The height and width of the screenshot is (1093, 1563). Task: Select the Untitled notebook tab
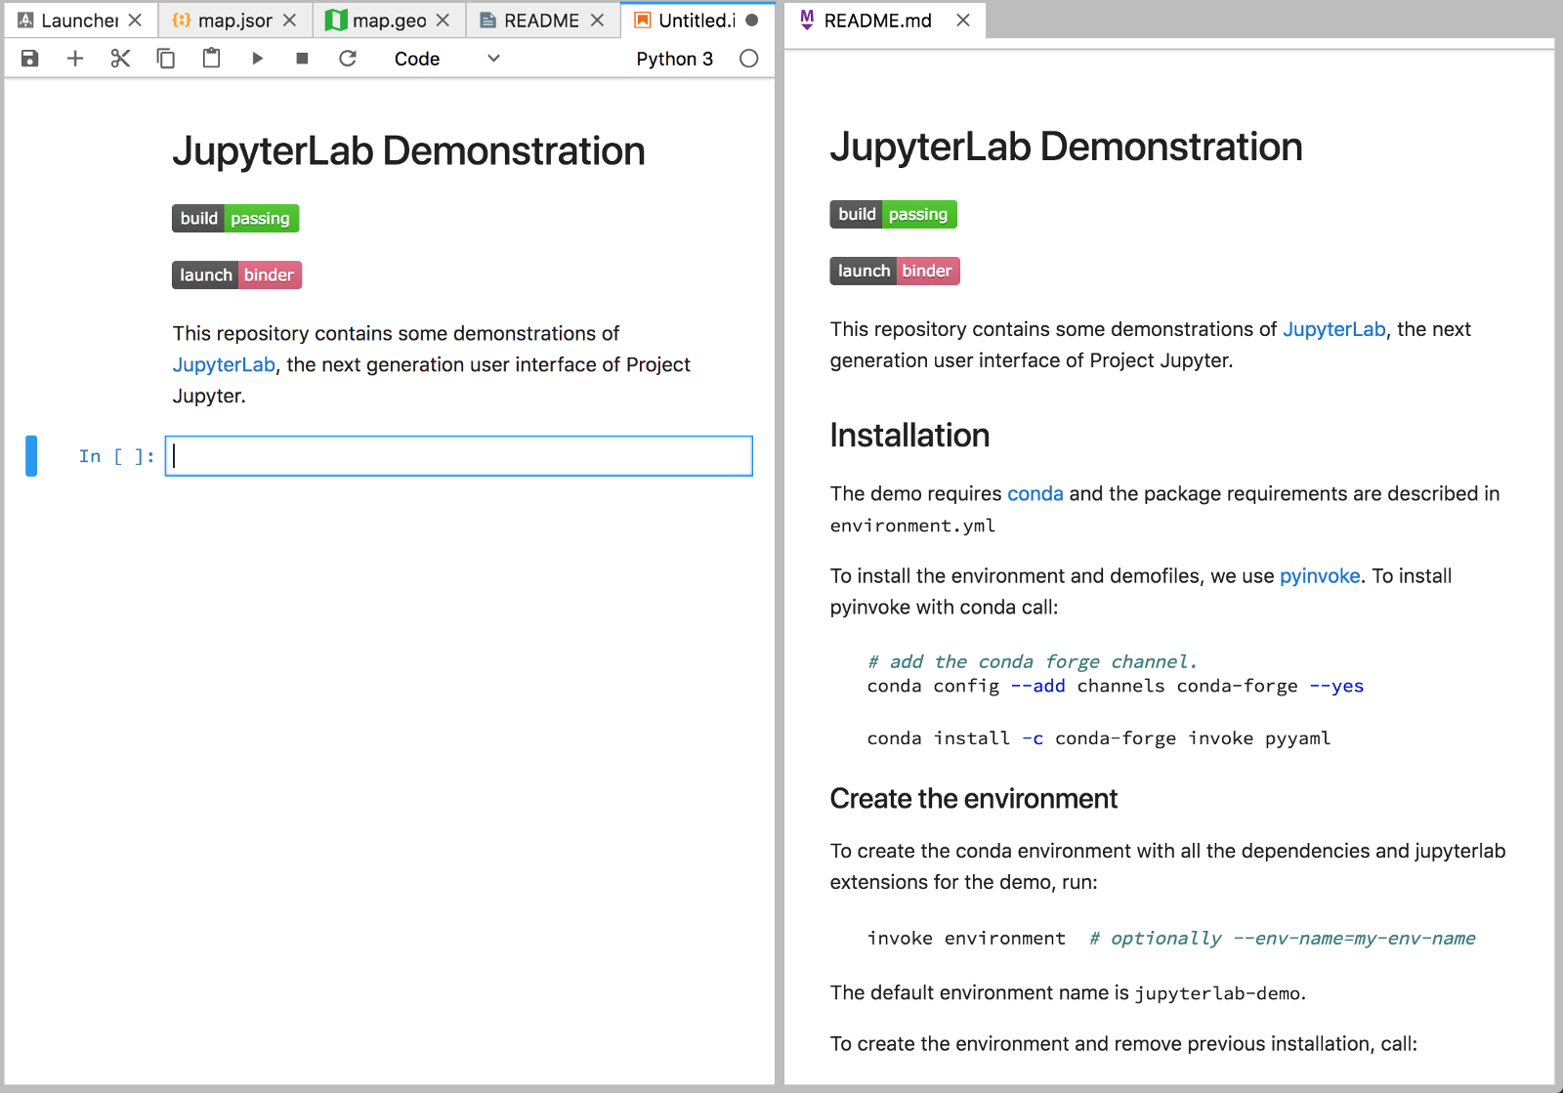[696, 21]
